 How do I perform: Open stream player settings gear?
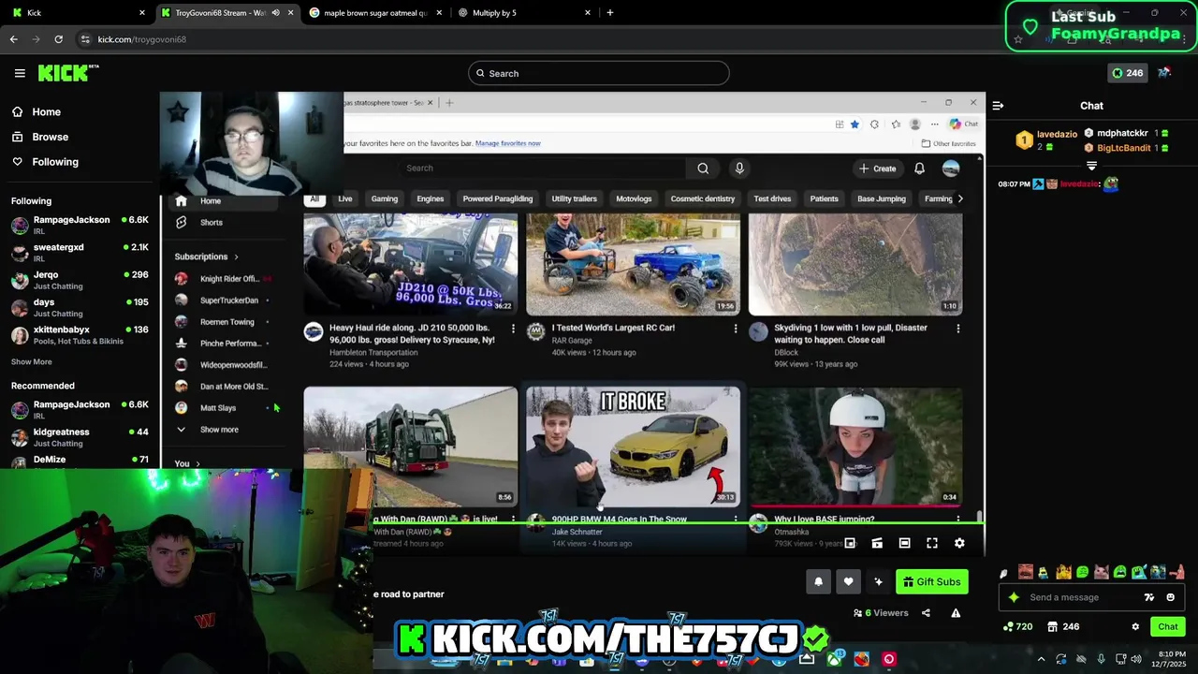click(959, 543)
